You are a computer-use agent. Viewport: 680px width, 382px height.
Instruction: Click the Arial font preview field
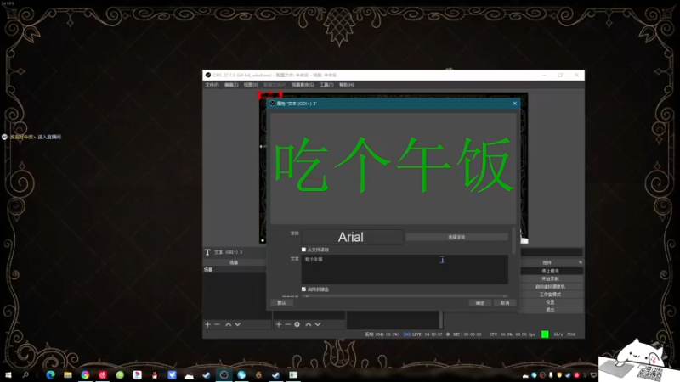tap(352, 237)
